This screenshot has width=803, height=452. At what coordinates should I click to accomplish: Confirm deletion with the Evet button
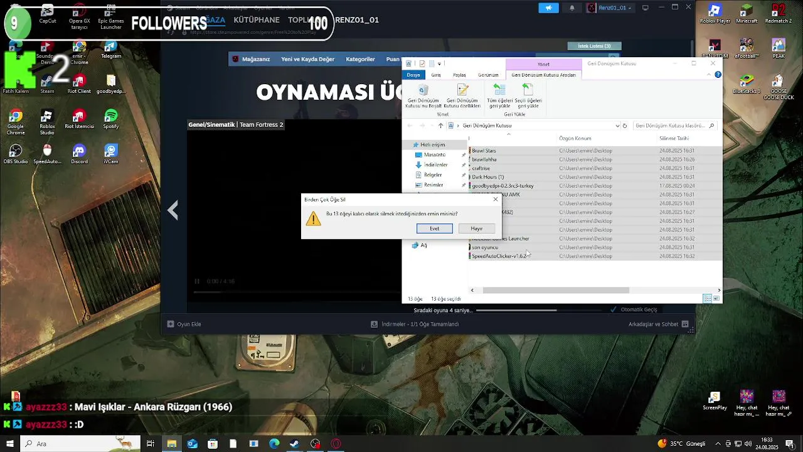point(434,229)
